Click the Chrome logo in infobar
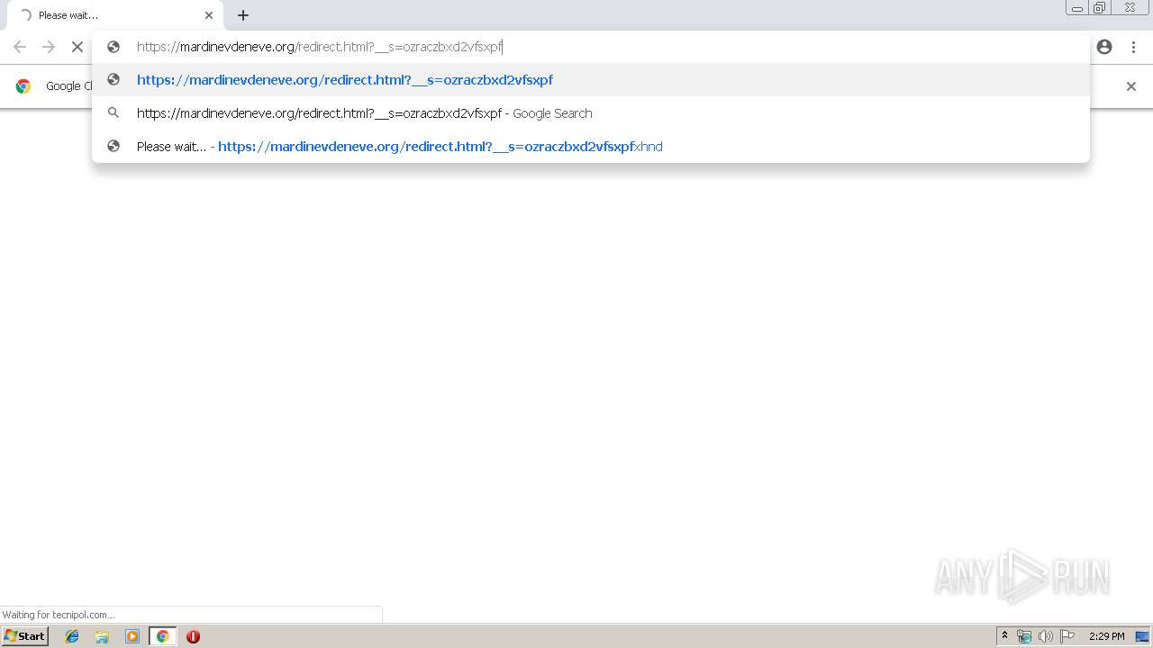This screenshot has height=648, width=1153. pos(23,86)
